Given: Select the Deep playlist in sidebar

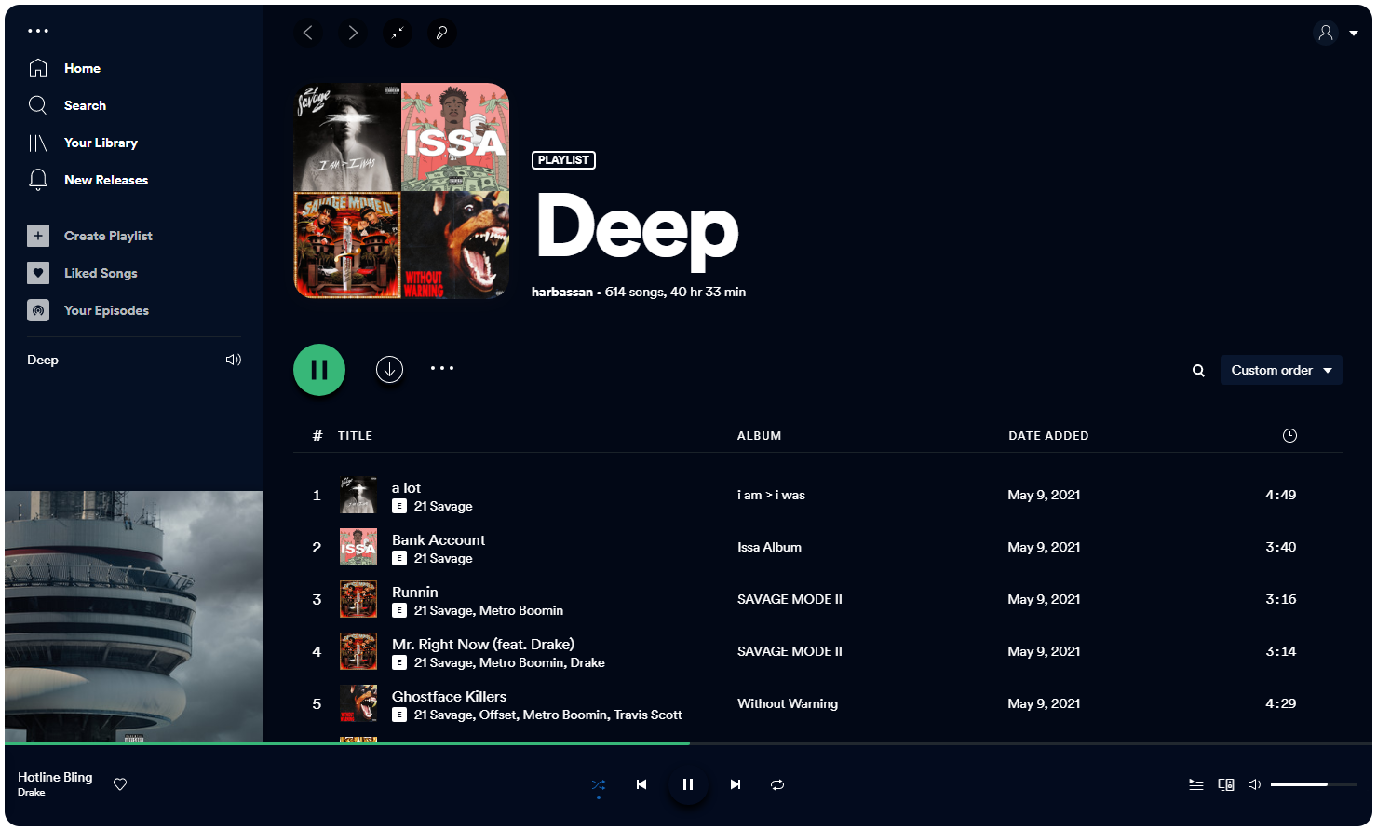Looking at the screenshot, I should tap(43, 360).
